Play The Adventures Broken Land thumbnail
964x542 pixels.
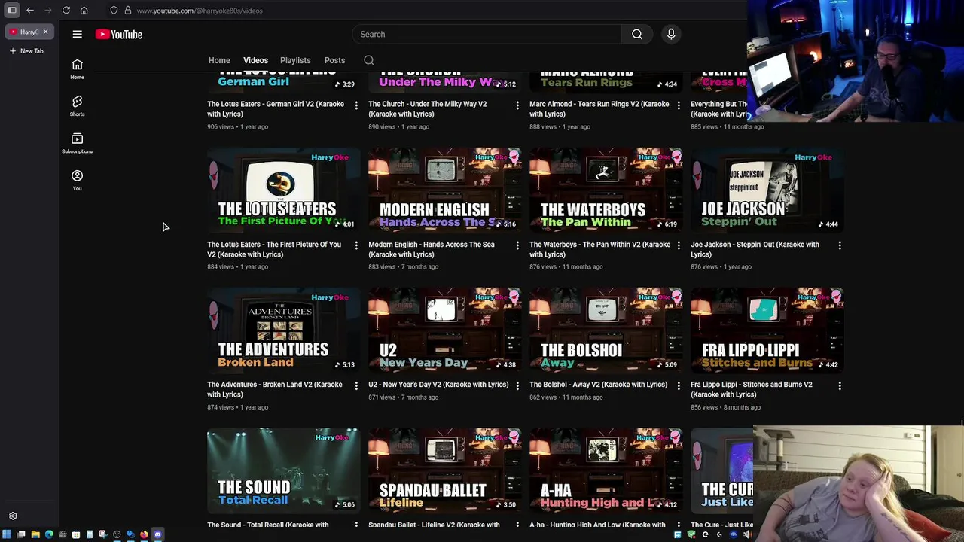pos(284,330)
